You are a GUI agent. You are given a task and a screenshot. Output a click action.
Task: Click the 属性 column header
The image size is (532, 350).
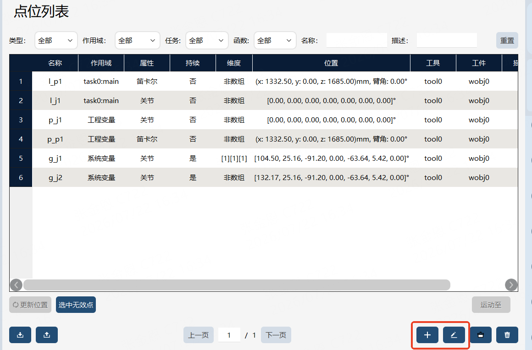point(147,63)
